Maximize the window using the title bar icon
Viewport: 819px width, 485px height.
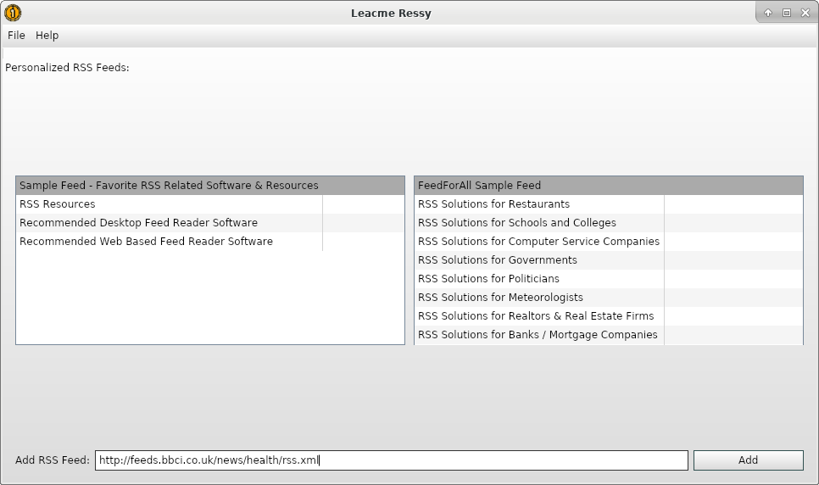tap(786, 13)
